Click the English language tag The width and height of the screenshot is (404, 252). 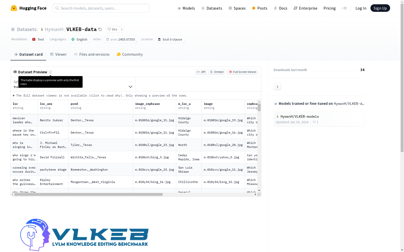click(x=79, y=39)
